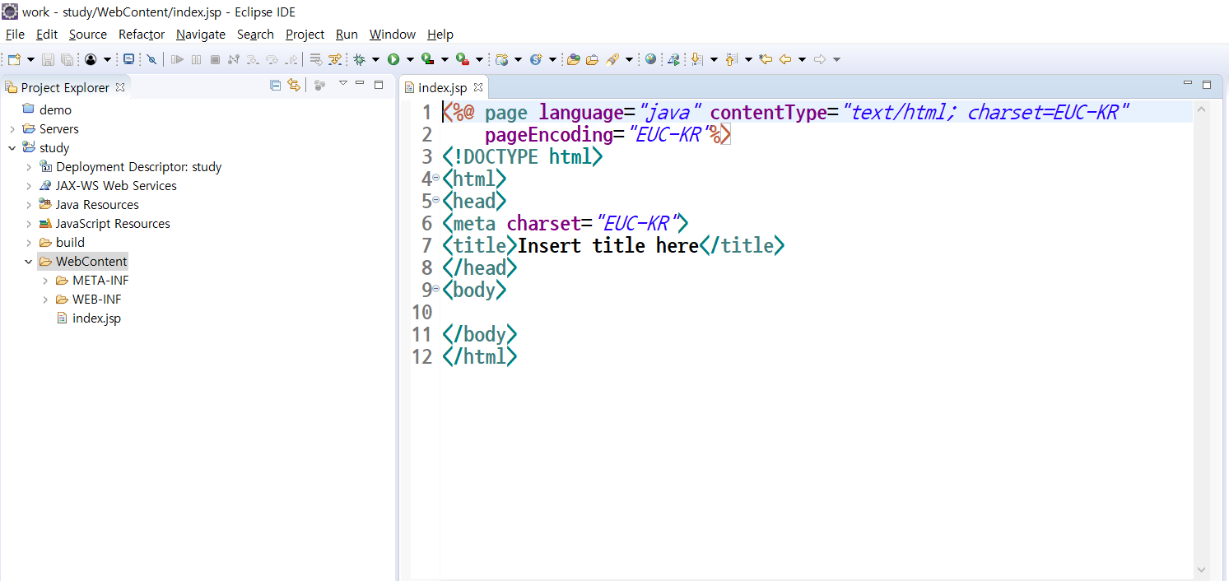
Task: Click the Step Into icon
Action: tap(253, 59)
